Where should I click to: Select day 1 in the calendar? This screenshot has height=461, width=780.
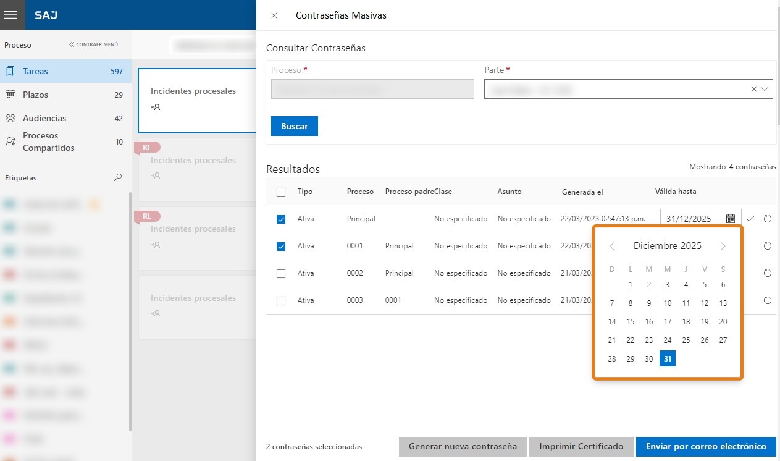tap(631, 285)
